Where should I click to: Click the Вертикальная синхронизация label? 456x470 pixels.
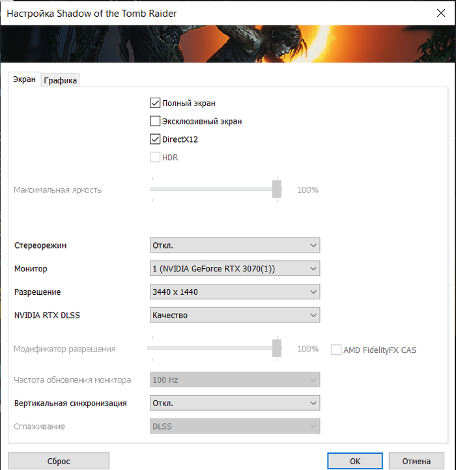70,404
